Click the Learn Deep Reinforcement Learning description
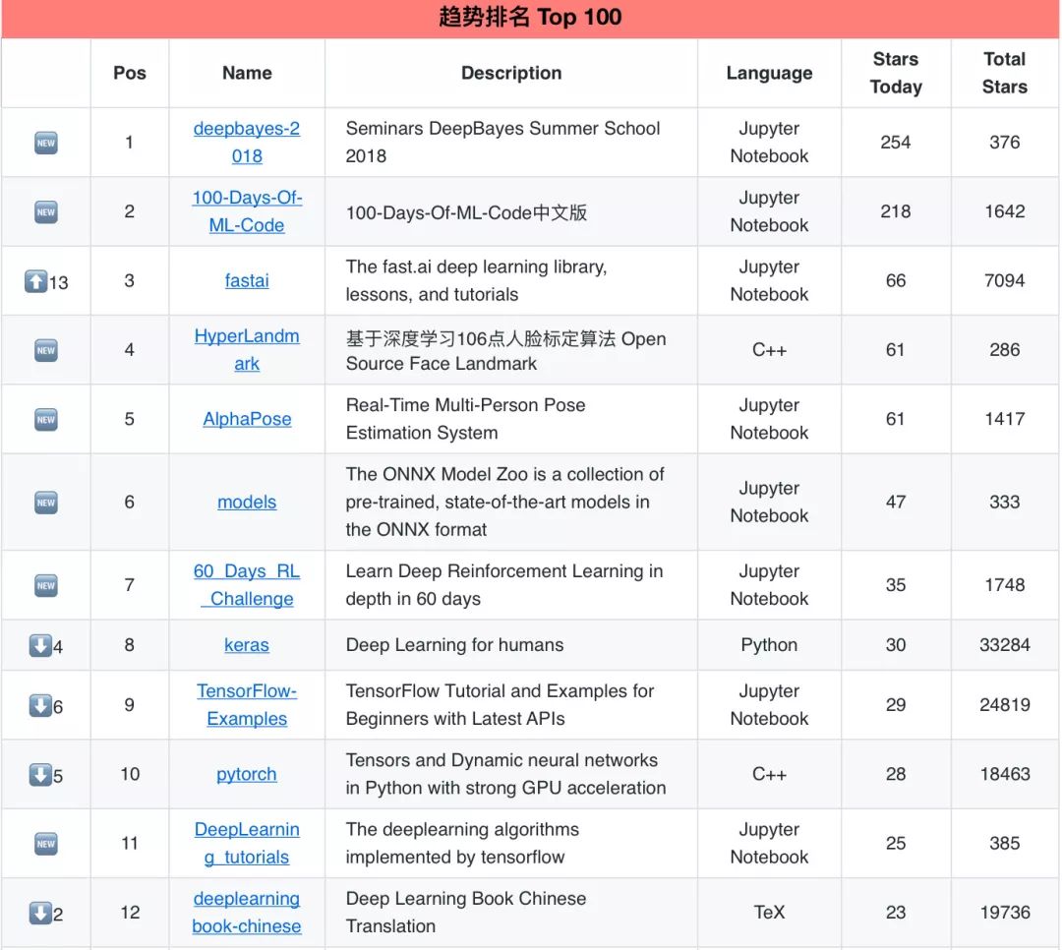Image resolution: width=1062 pixels, height=950 pixels. point(503,585)
